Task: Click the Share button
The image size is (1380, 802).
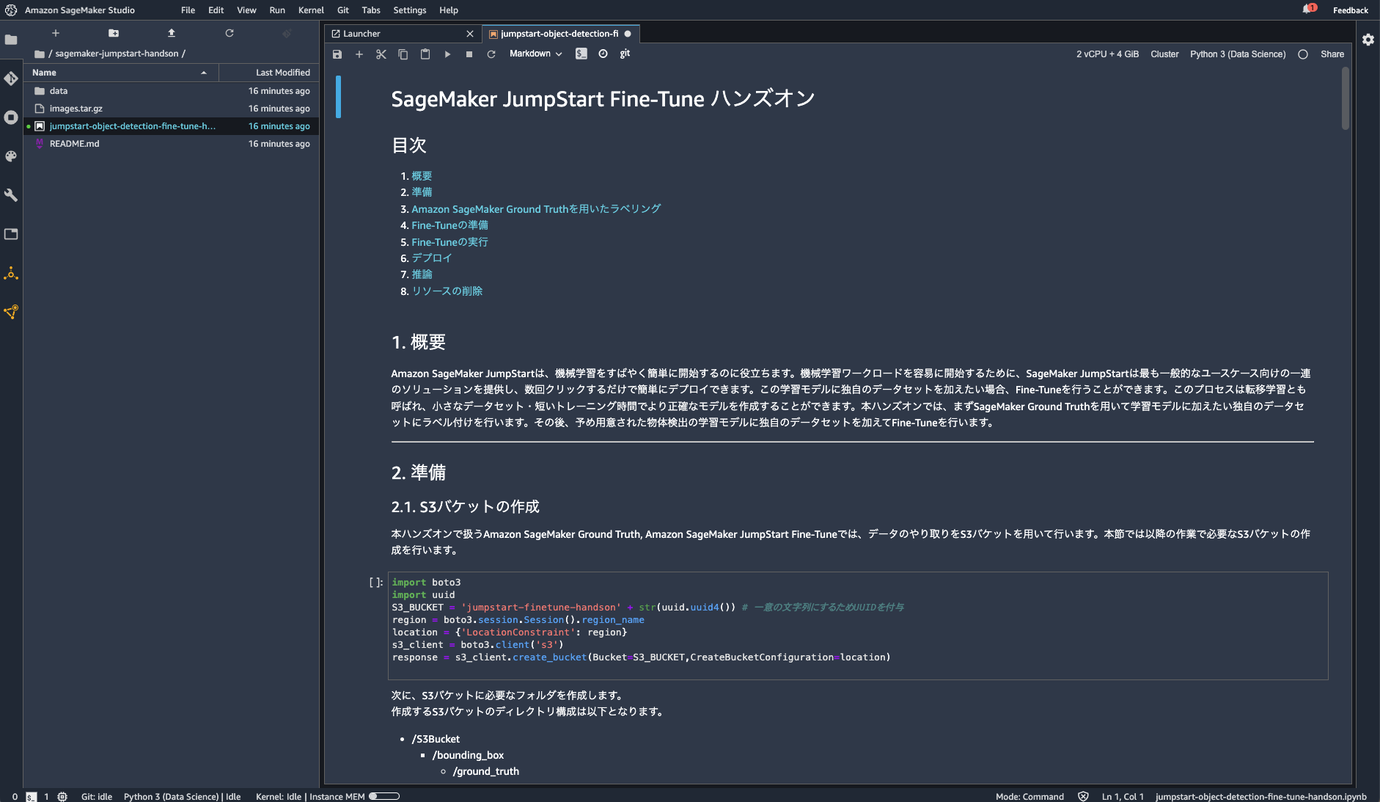Action: (x=1332, y=54)
